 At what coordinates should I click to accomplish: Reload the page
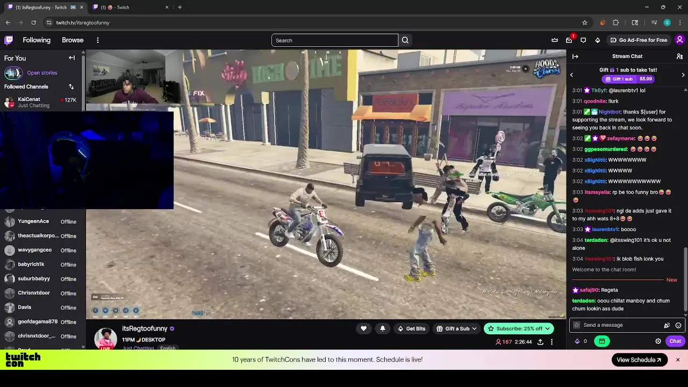coord(33,23)
